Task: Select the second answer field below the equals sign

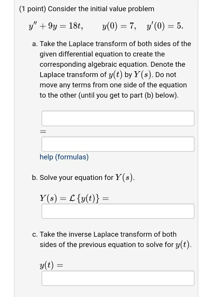Action: (118, 144)
